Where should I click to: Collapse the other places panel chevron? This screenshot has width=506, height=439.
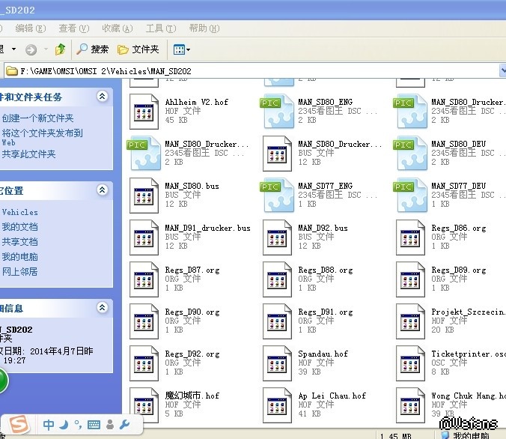(x=102, y=191)
